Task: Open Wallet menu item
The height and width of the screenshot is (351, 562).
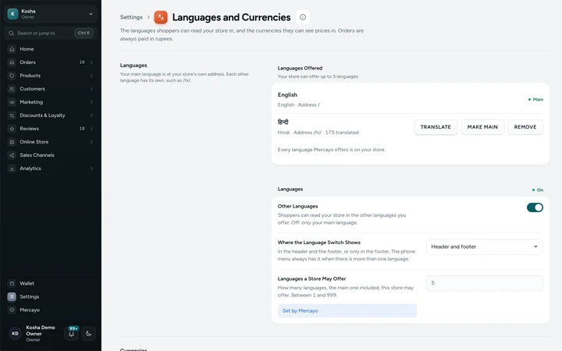Action: (x=51, y=283)
